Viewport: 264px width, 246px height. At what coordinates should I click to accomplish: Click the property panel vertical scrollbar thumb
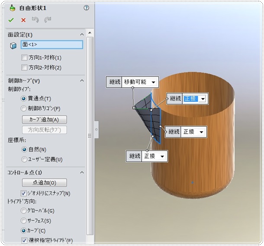(x=90, y=136)
